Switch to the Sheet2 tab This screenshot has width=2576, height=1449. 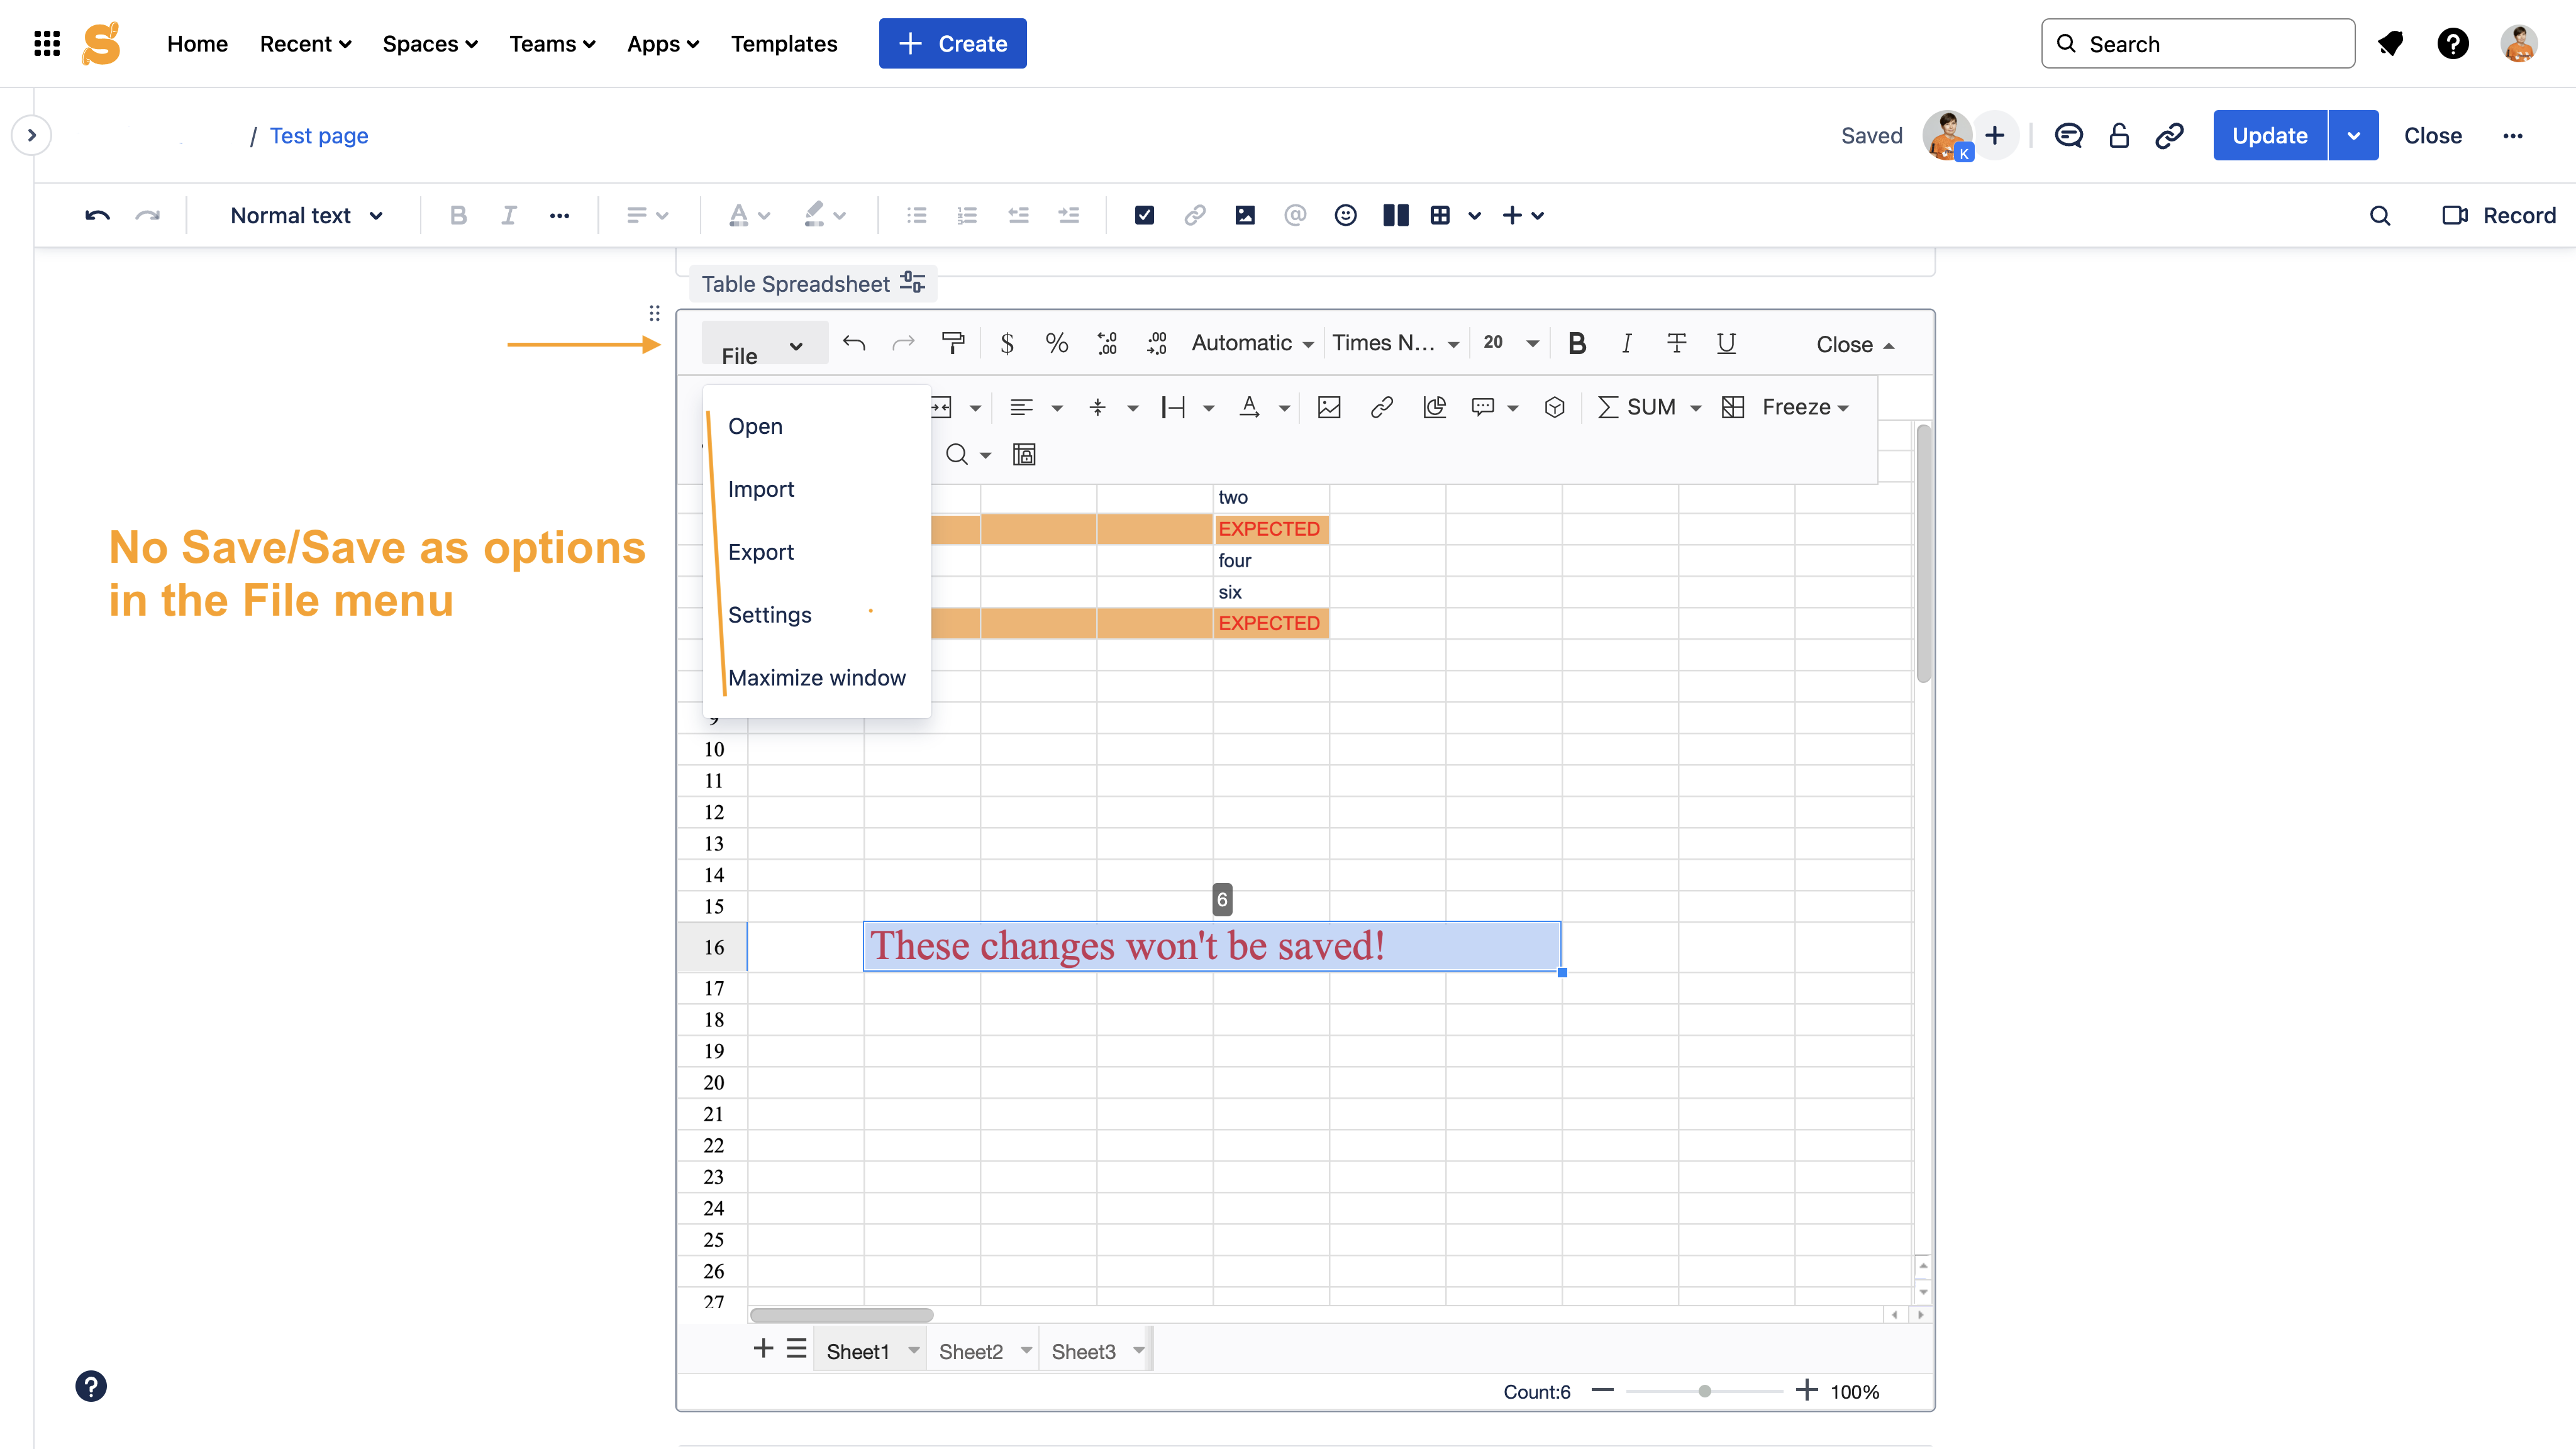(970, 1351)
